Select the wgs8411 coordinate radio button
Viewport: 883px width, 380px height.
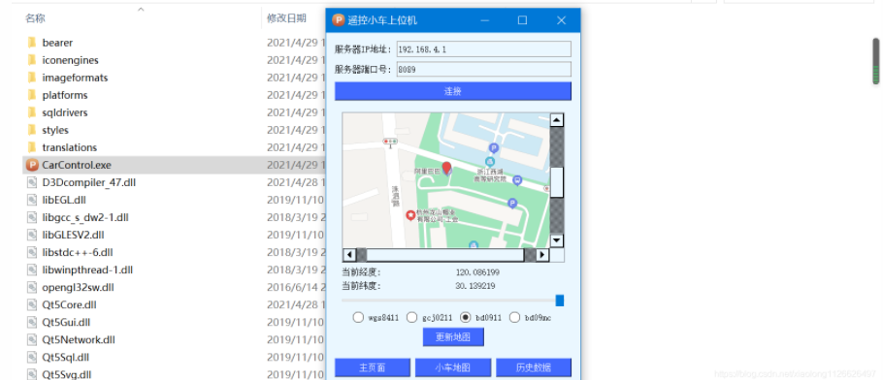(x=358, y=318)
